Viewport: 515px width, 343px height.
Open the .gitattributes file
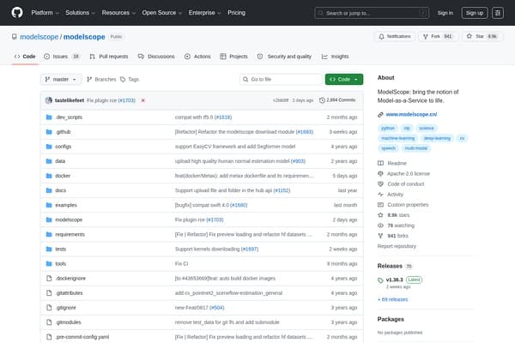point(69,293)
